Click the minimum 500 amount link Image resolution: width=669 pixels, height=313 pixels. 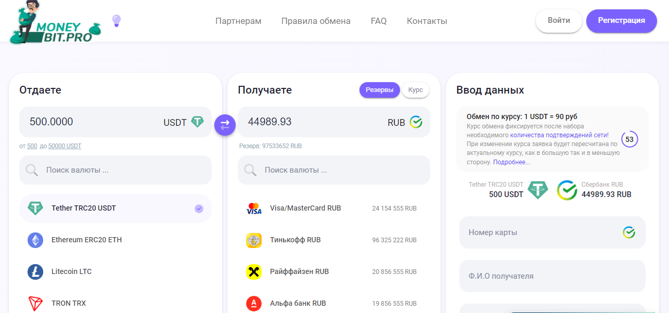pyautogui.click(x=32, y=146)
